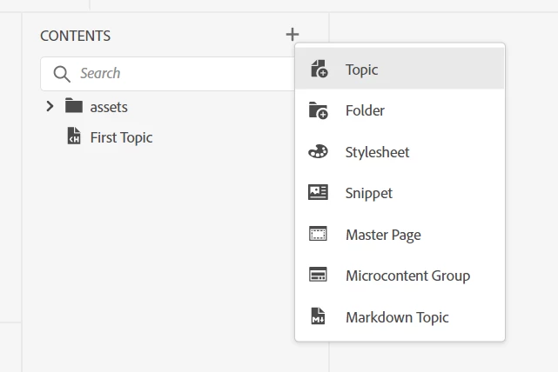Expand the assets folder chevron
The height and width of the screenshot is (372, 558).
(x=50, y=107)
